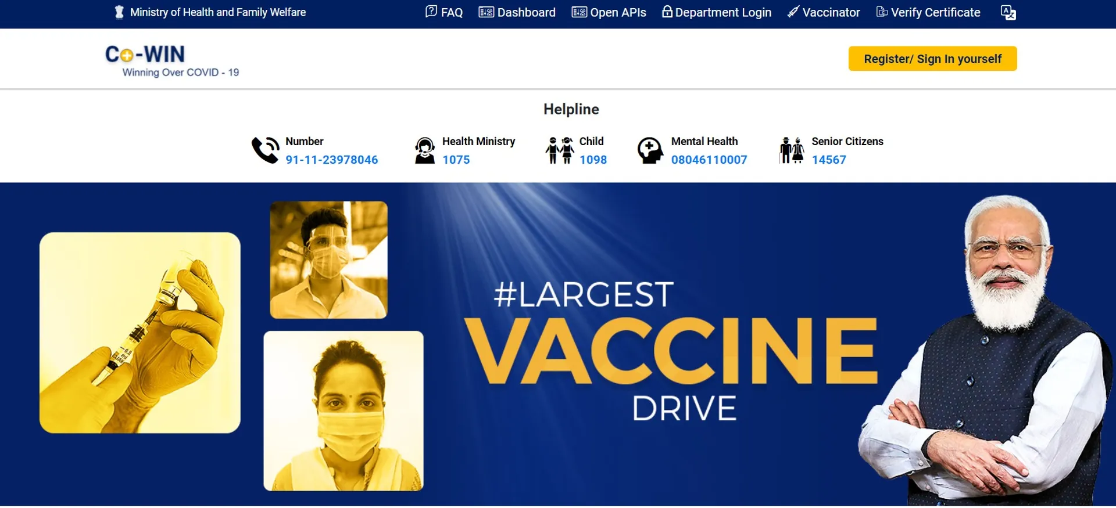Click the Dashboard icon in top bar
The width and height of the screenshot is (1116, 508).
point(486,12)
